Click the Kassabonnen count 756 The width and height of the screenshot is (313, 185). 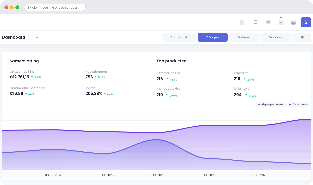[x=89, y=77]
